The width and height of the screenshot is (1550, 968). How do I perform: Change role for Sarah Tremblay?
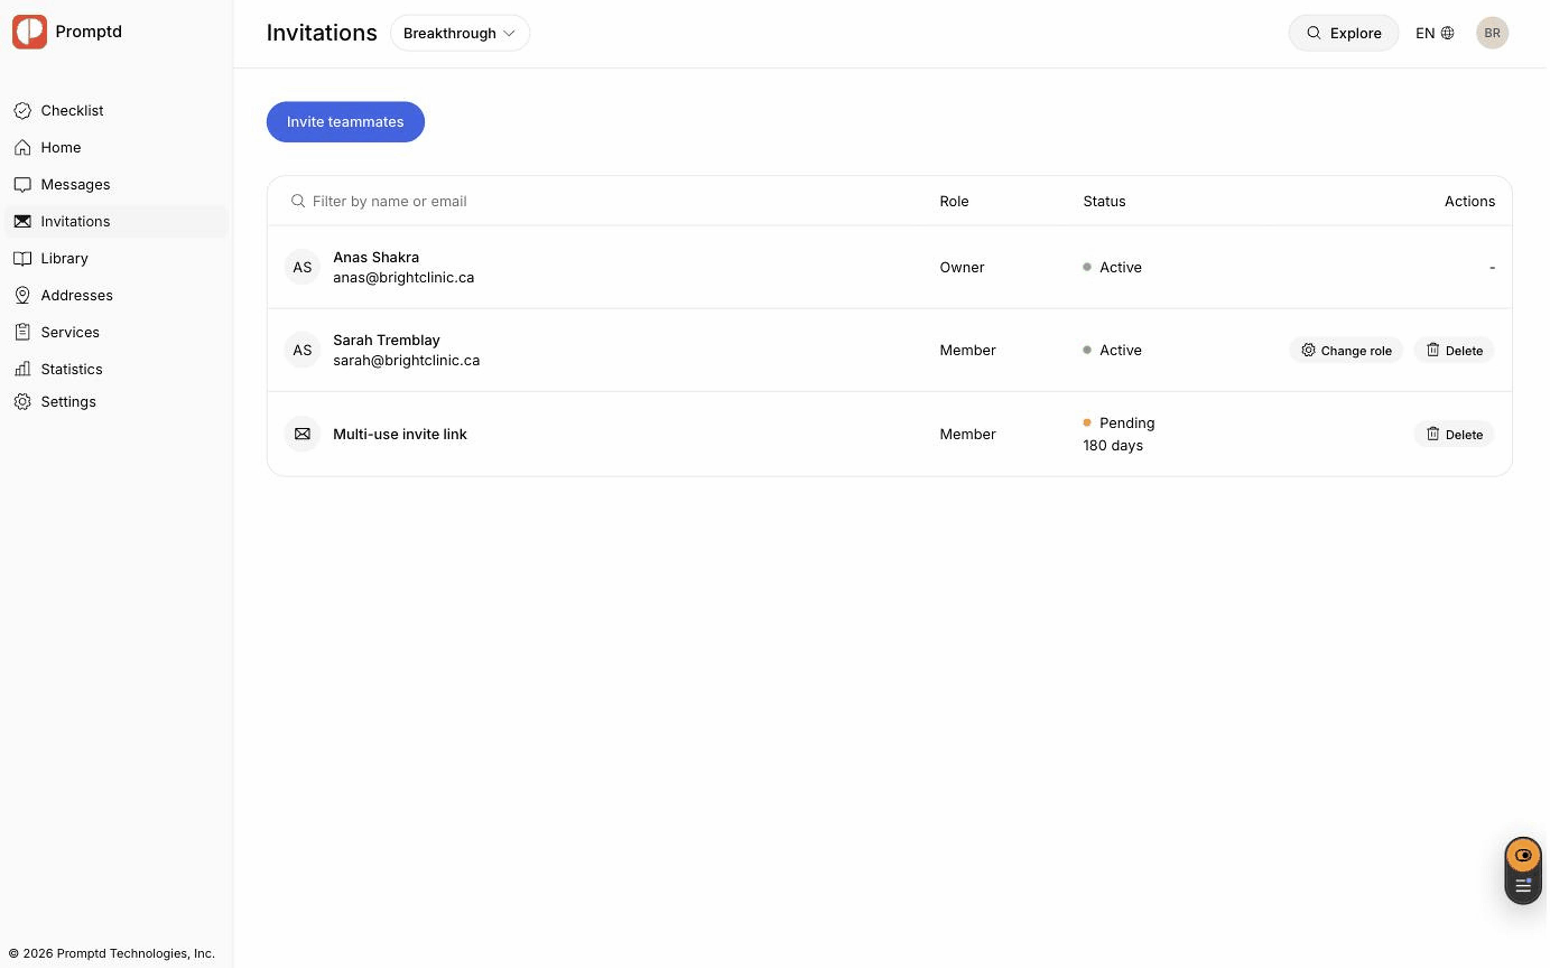tap(1346, 351)
